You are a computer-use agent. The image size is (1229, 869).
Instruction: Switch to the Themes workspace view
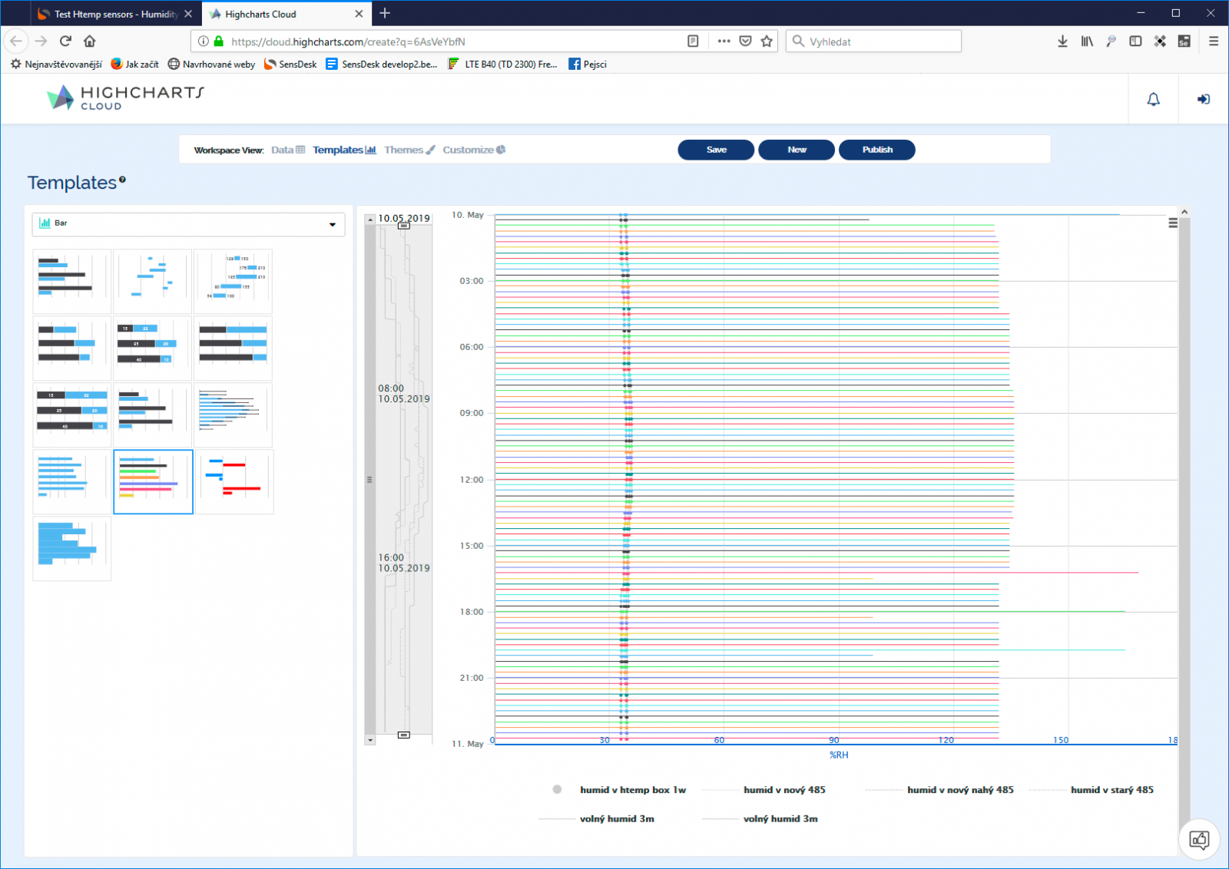[409, 150]
